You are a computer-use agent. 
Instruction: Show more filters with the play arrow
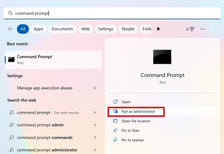tap(158, 29)
